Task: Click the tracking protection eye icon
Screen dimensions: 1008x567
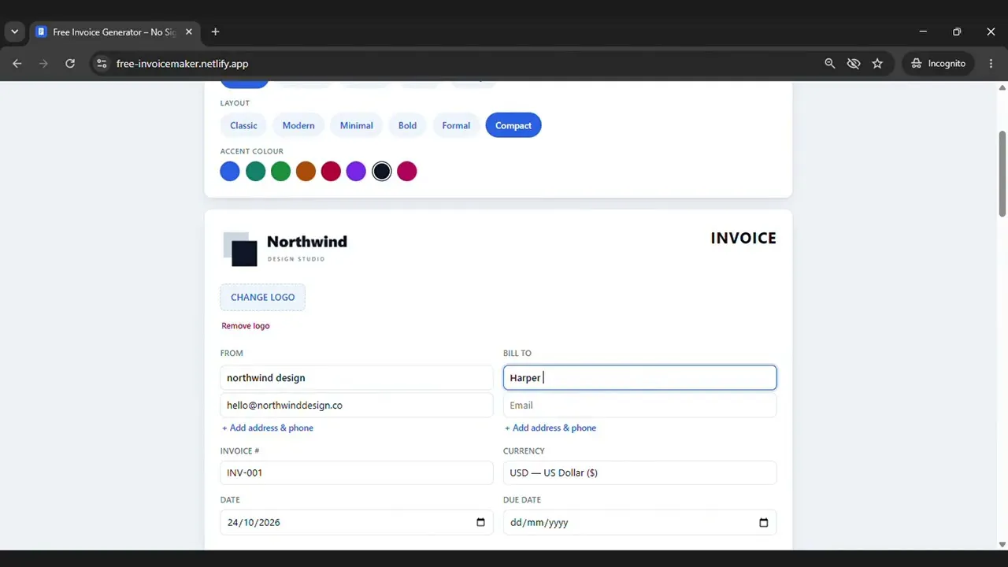Action: [854, 64]
